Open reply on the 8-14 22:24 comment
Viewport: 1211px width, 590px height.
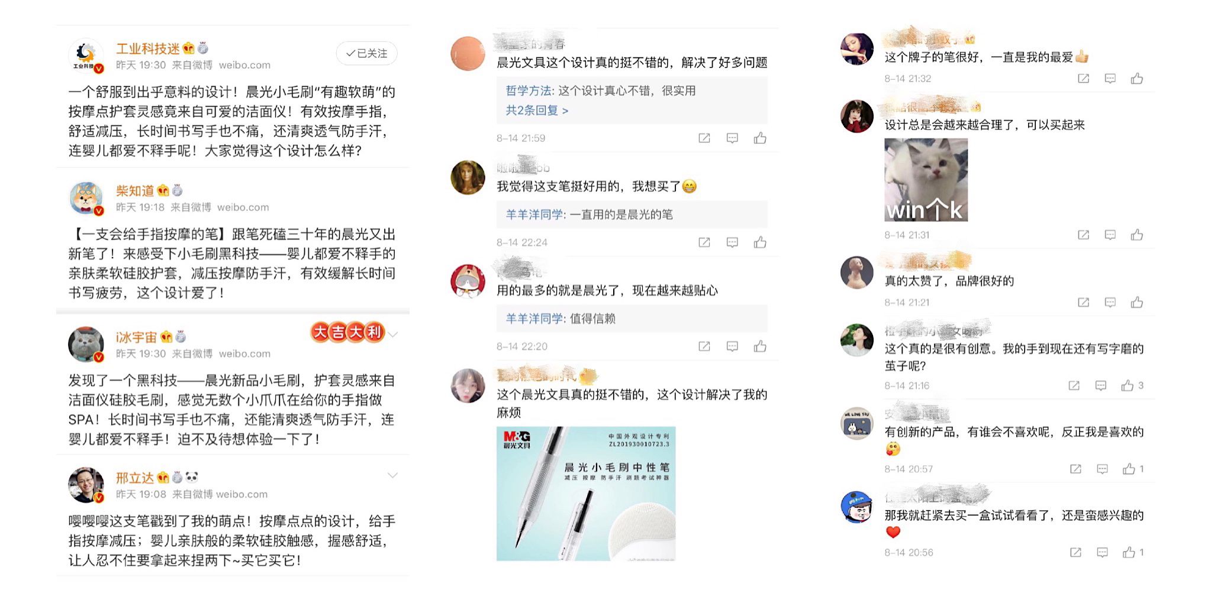[732, 242]
